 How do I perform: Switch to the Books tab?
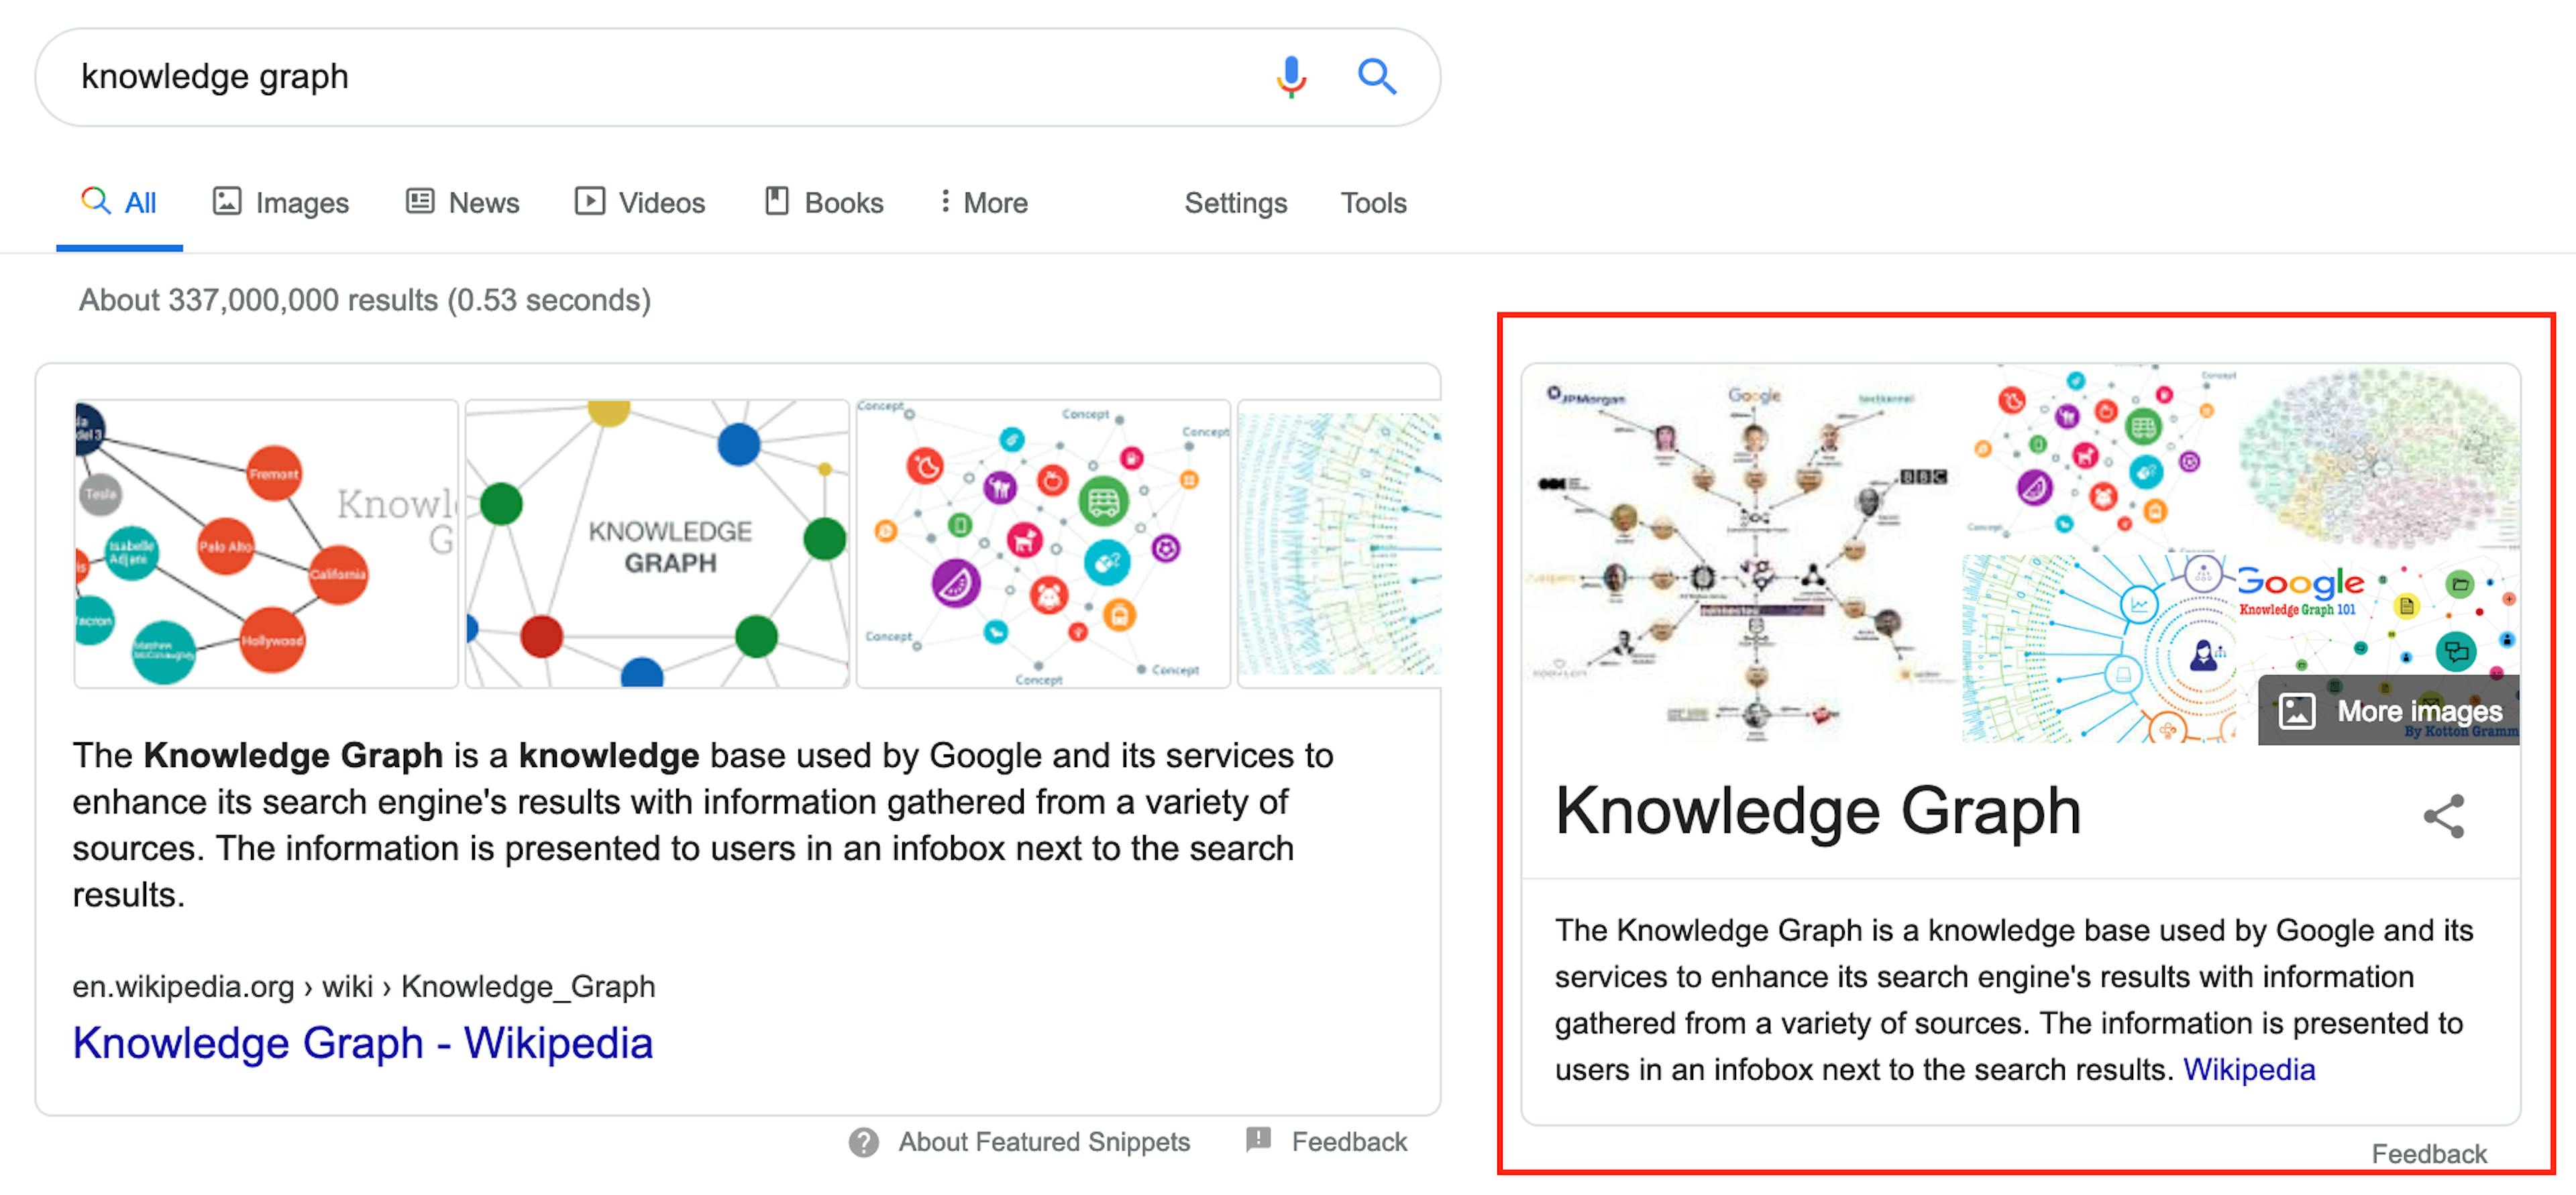[843, 202]
